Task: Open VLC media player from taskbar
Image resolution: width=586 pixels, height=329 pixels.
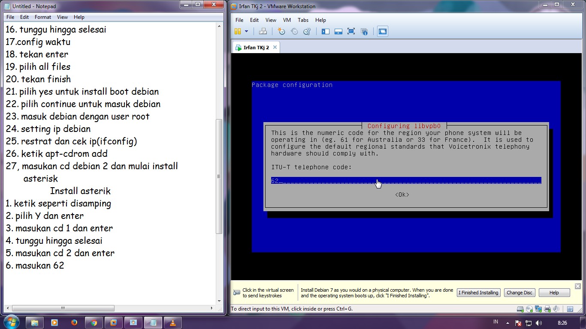Action: tap(173, 323)
